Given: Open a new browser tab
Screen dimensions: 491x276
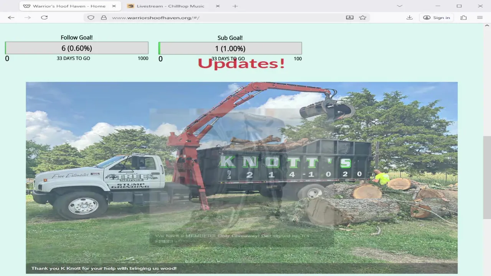Looking at the screenshot, I should click(235, 6).
